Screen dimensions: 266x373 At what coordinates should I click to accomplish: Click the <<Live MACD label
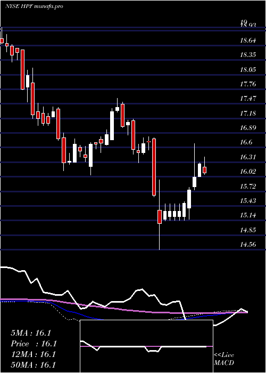click(x=224, y=359)
